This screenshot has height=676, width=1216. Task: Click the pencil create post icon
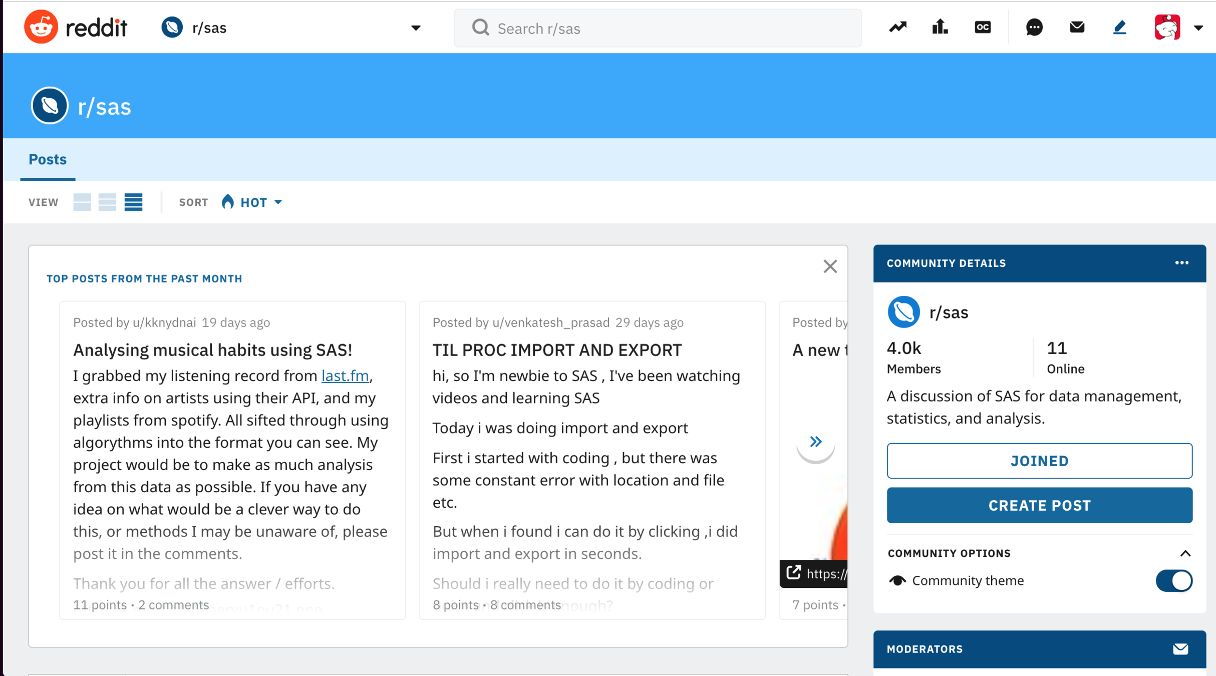tap(1119, 27)
